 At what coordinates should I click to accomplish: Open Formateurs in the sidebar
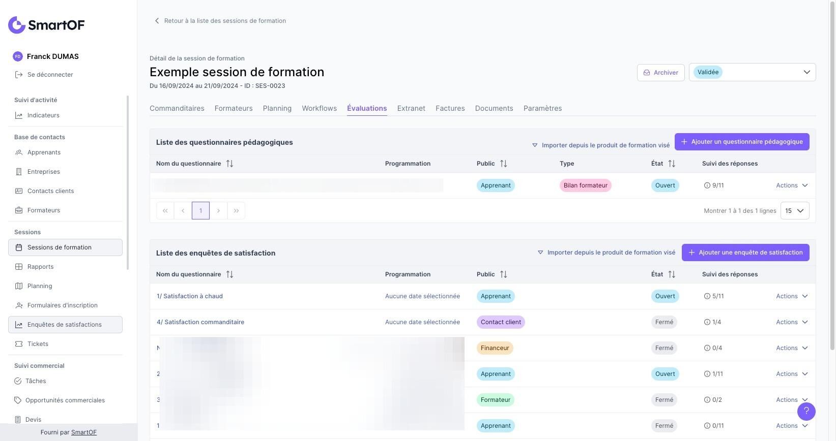(65, 210)
